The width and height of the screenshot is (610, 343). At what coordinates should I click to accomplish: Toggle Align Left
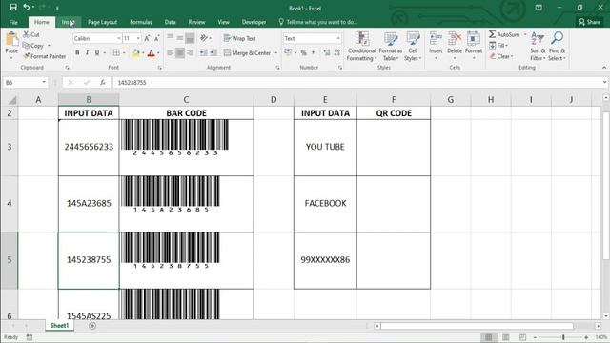tap(170, 52)
